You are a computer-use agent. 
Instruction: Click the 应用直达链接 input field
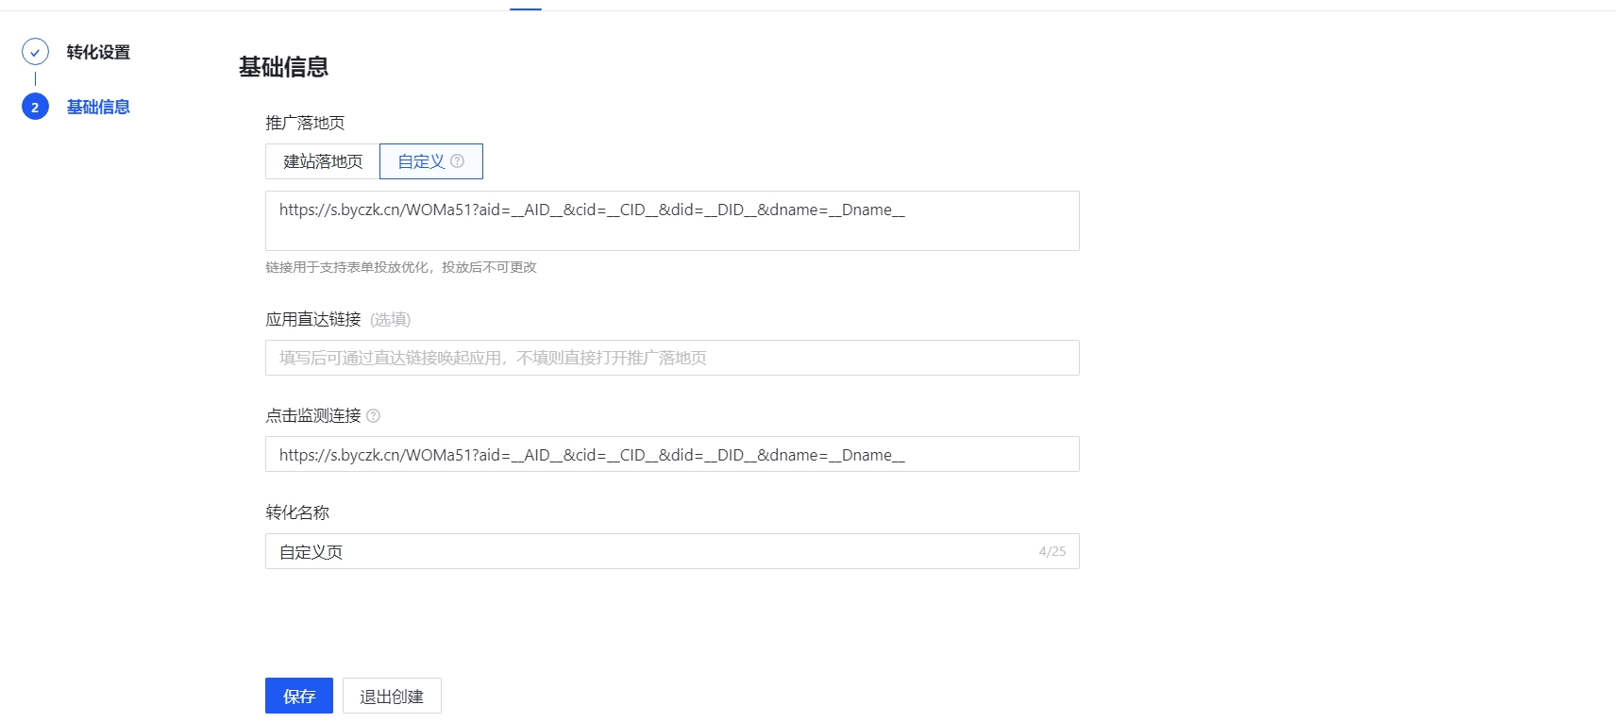671,358
